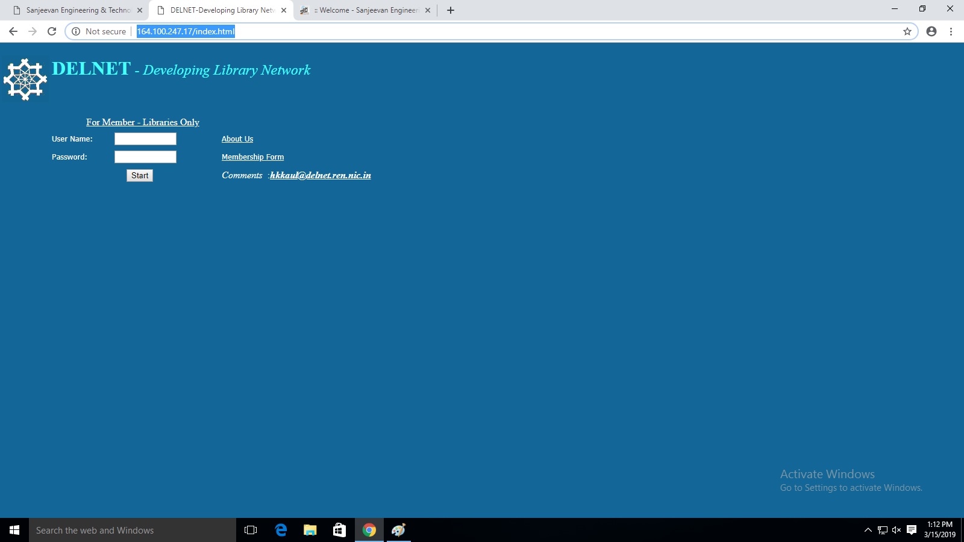Open the Action Center notifications icon
964x542 pixels.
[x=912, y=530]
